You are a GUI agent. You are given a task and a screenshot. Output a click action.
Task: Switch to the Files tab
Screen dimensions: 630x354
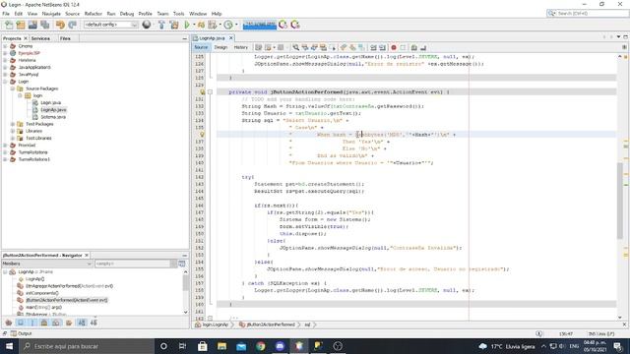(65, 38)
